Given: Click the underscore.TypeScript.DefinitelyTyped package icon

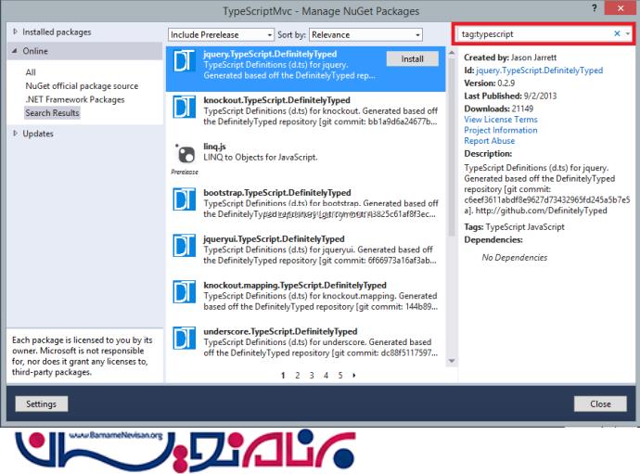Looking at the screenshot, I should (x=184, y=338).
